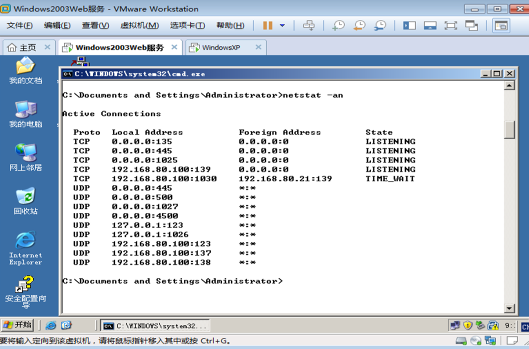Viewport: 529px width, 349px height.
Task: Toggle the thumbnail bar view icon
Action: (430, 25)
